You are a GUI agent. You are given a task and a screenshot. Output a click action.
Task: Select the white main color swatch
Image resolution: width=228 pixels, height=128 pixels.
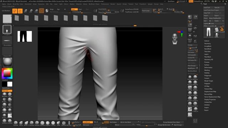[10, 84]
